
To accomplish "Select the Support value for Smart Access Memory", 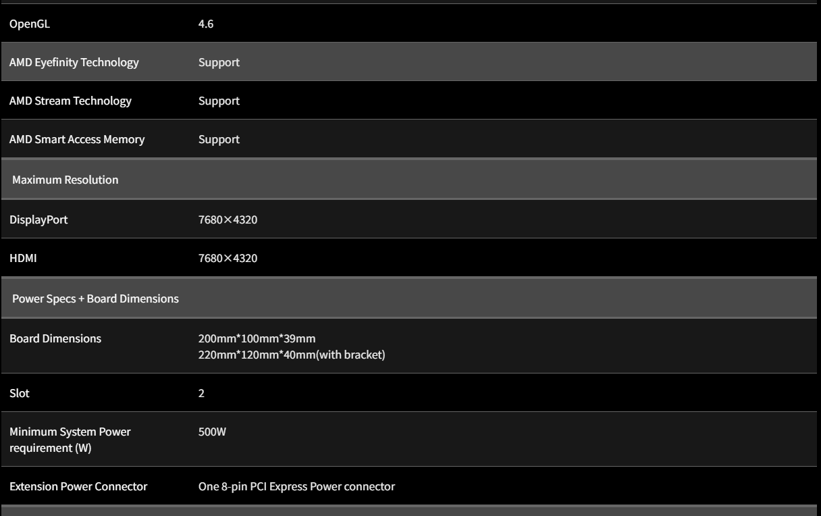I will [x=219, y=139].
